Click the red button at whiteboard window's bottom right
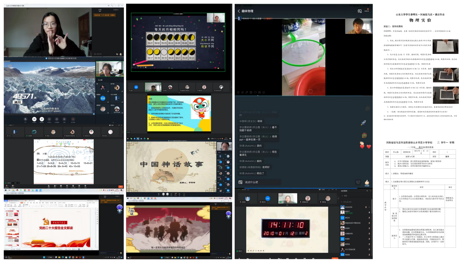 coord(121,186)
